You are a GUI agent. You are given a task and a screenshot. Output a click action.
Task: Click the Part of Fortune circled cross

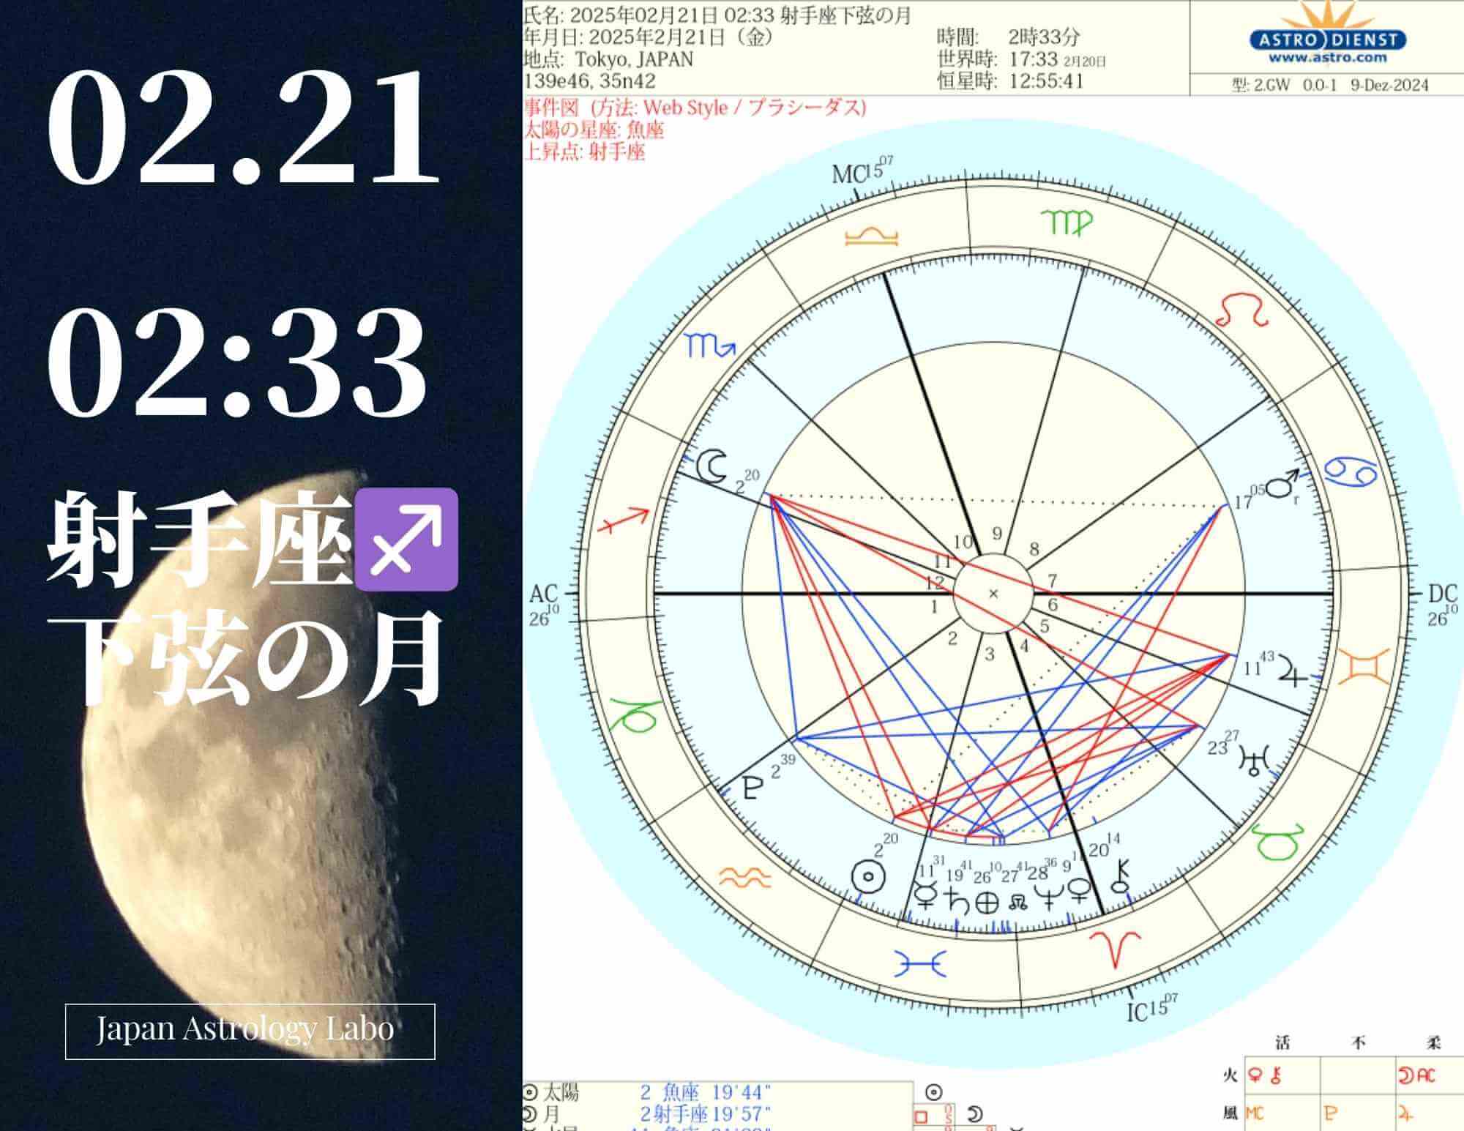[987, 902]
